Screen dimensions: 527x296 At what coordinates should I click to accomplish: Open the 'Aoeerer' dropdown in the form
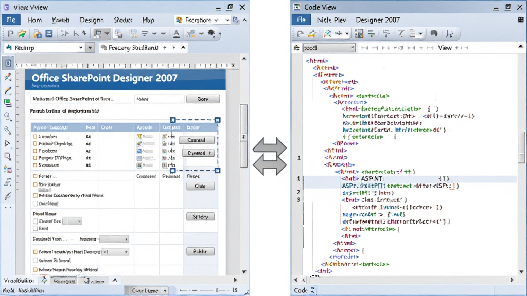[114, 239]
